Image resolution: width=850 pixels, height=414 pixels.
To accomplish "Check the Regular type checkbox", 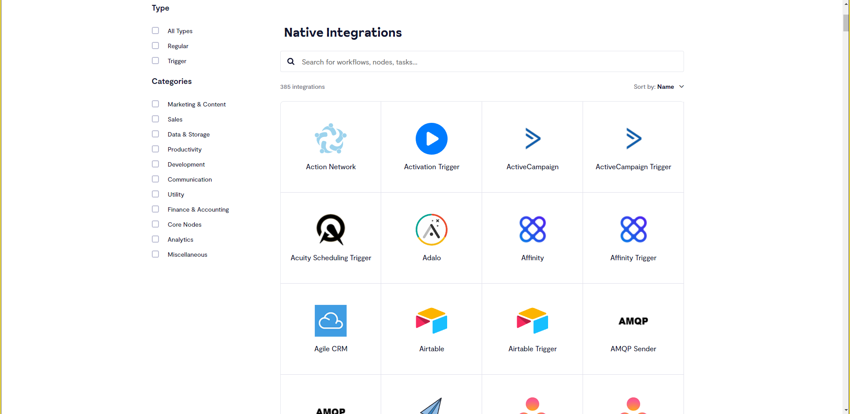I will coord(155,46).
